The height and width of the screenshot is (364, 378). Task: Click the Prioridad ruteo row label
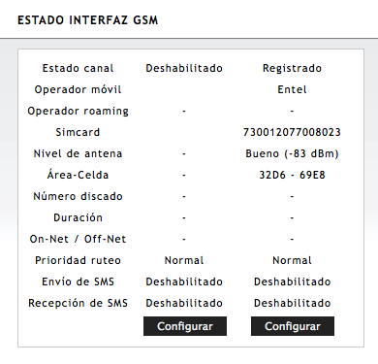[x=78, y=260]
